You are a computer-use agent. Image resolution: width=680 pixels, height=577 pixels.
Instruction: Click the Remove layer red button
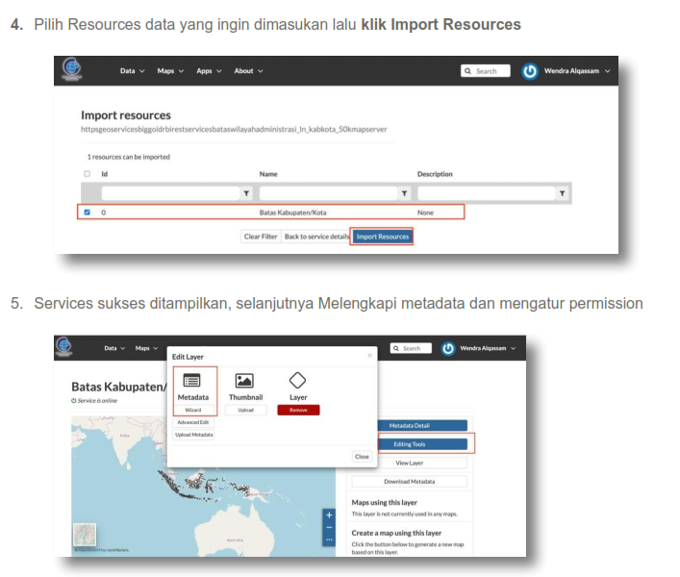click(x=298, y=410)
